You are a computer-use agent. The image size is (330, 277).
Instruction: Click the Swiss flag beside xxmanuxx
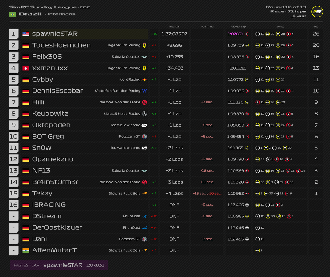[x=26, y=68]
